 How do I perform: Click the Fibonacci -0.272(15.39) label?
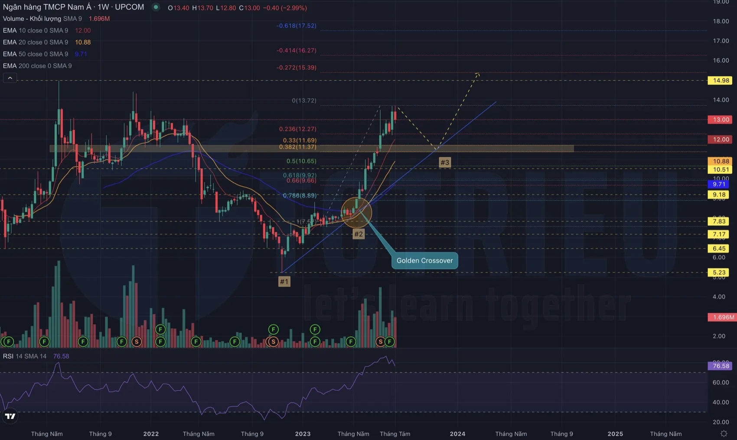click(297, 68)
